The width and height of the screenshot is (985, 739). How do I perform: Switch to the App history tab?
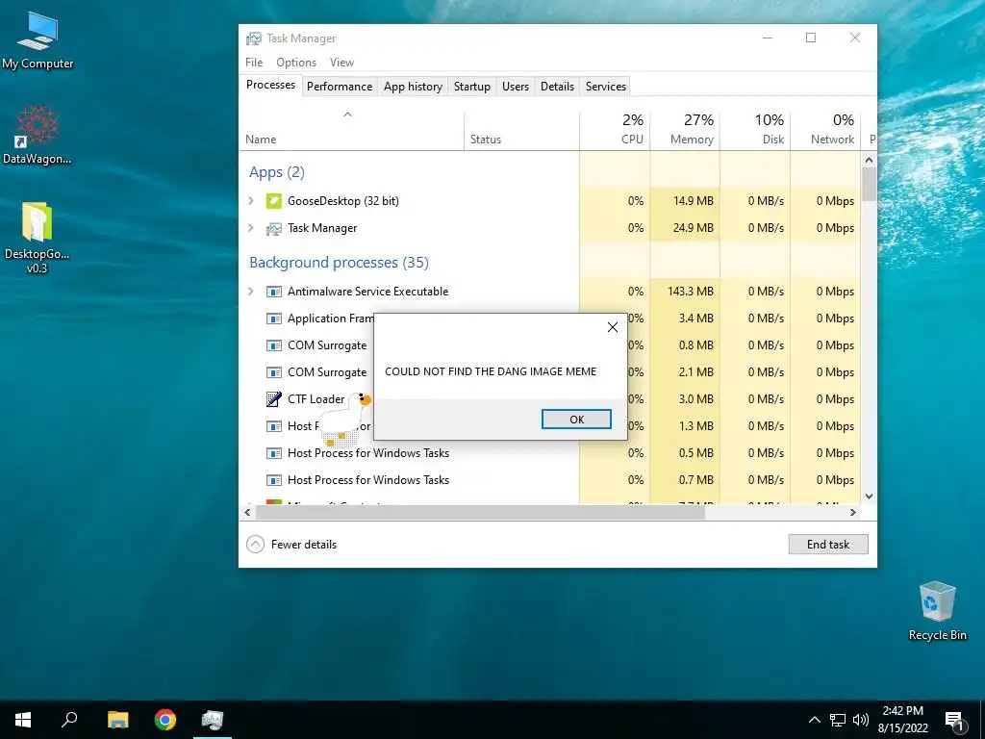[413, 87]
